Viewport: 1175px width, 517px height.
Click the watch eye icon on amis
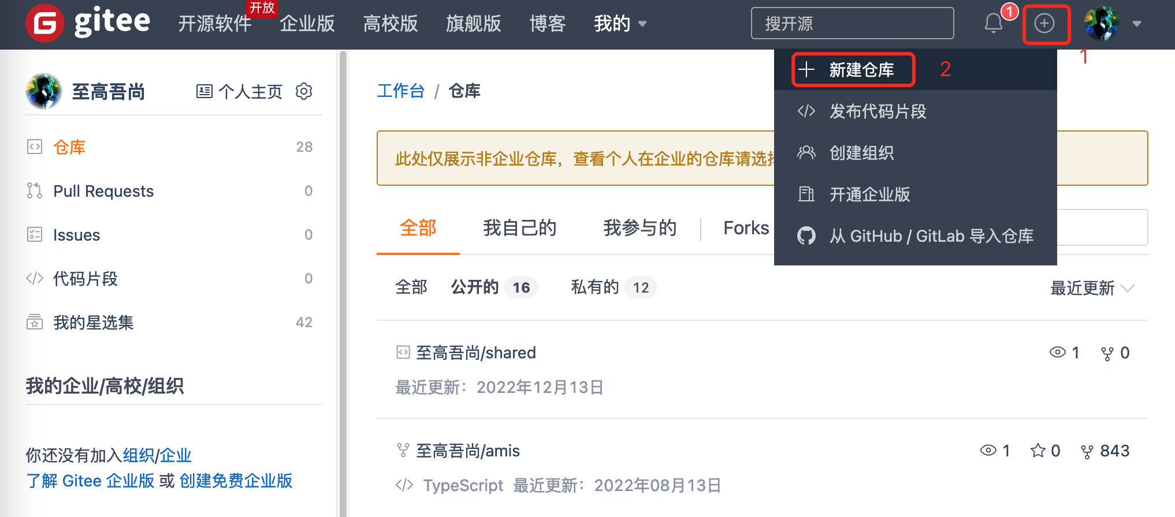coord(988,451)
